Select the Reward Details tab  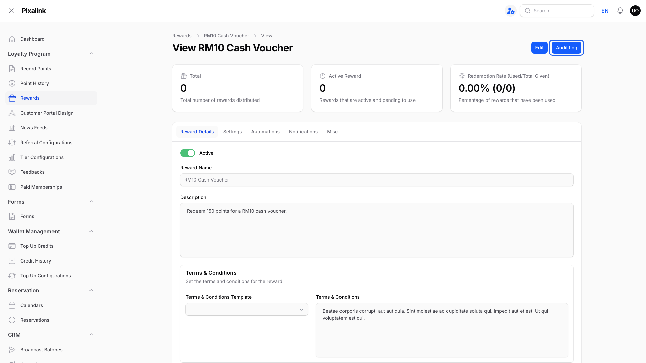click(197, 132)
